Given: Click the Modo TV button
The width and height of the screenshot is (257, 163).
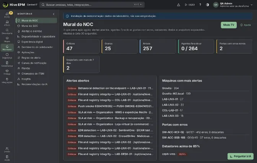Looking at the screenshot, I should pos(229,25).
